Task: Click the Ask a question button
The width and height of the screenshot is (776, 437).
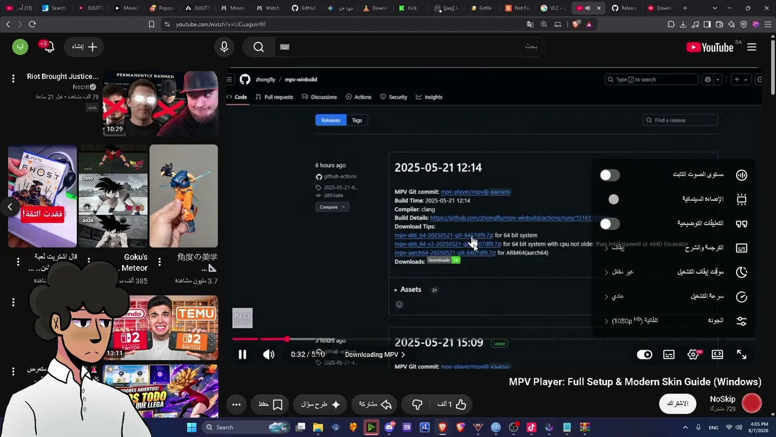Action: pos(321,404)
